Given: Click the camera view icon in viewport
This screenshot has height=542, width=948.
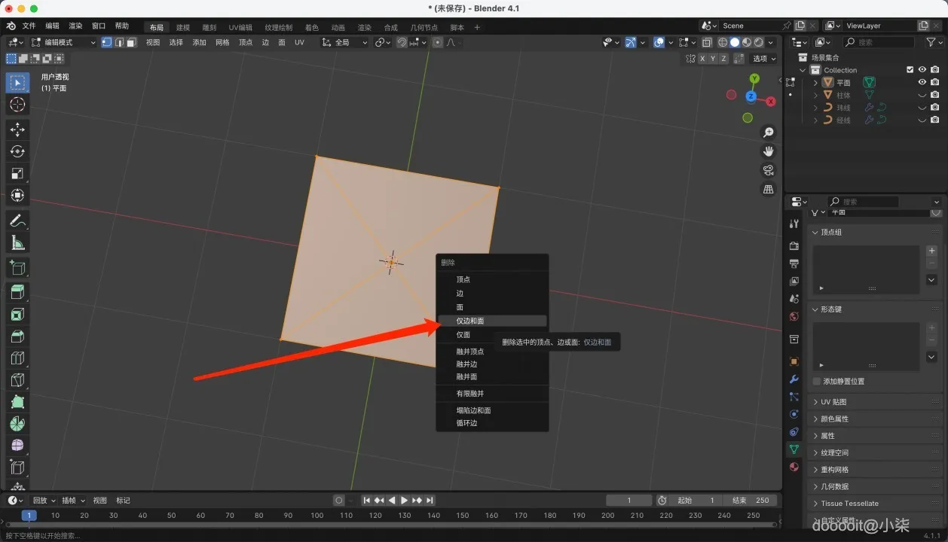Looking at the screenshot, I should (x=769, y=170).
